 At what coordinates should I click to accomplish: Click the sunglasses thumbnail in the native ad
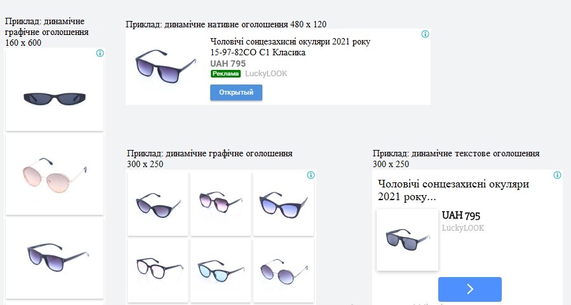tap(166, 67)
